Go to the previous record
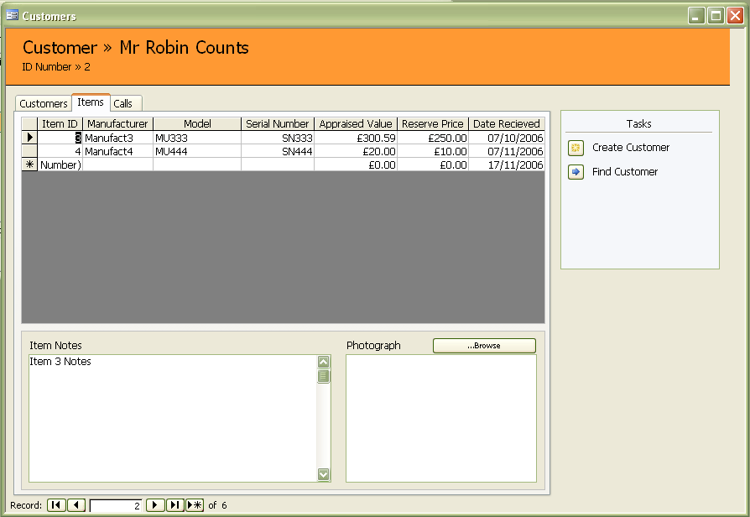 [x=76, y=505]
